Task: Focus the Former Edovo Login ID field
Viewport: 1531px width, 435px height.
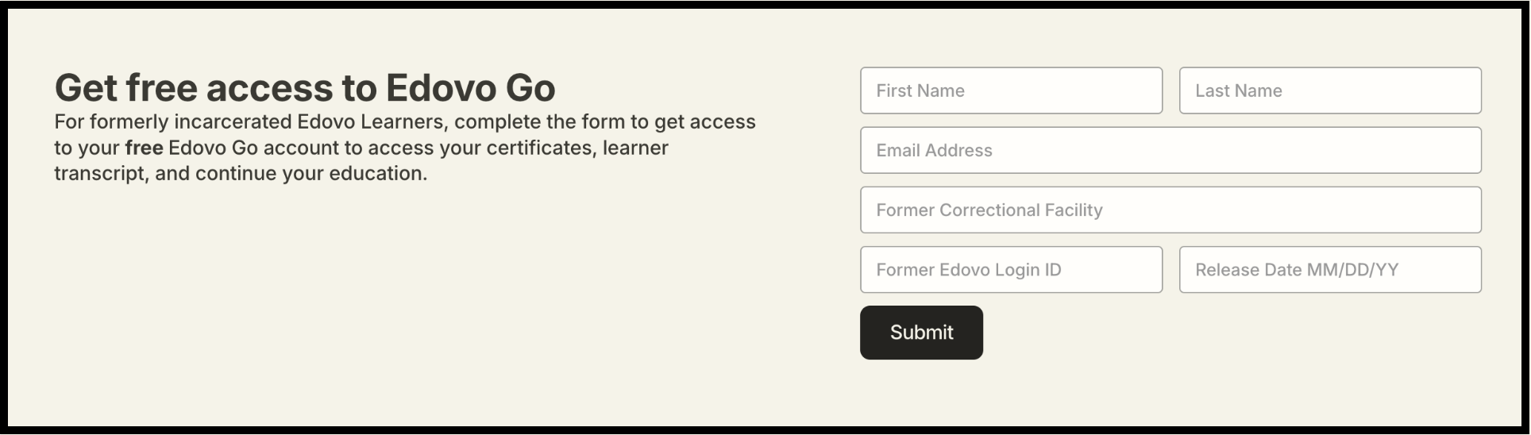Action: 1011,270
